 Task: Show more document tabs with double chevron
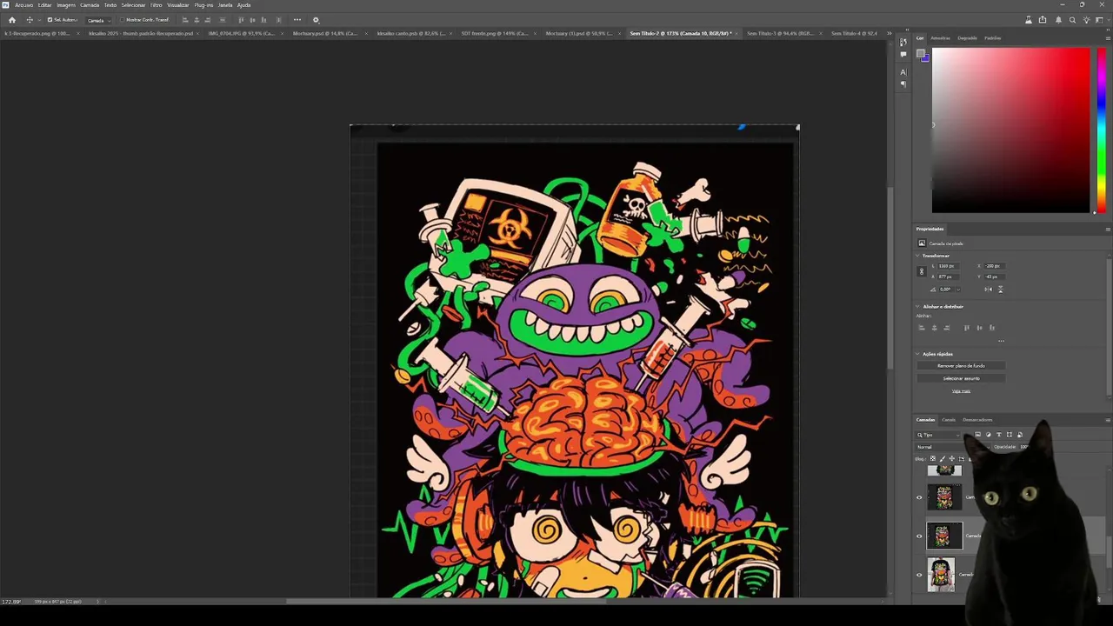coord(889,33)
